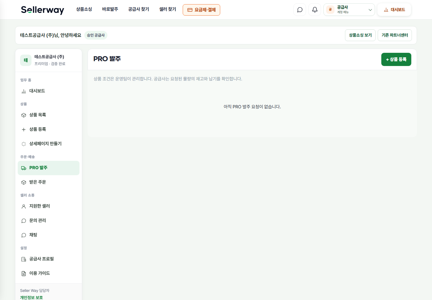Click the card icon in 요금제·결제 button
The image size is (432, 300).
pyautogui.click(x=190, y=10)
